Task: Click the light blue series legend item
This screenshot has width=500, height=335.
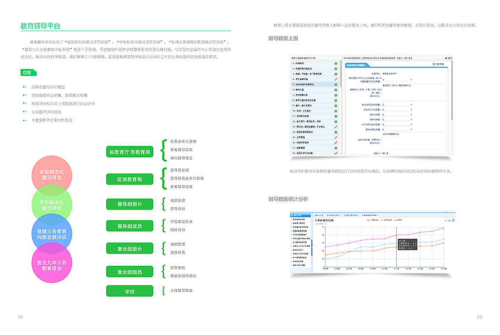Action: [387, 220]
